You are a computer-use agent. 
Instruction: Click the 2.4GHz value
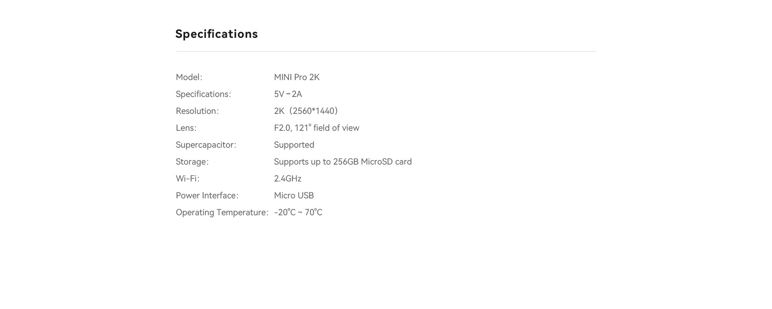tap(287, 179)
